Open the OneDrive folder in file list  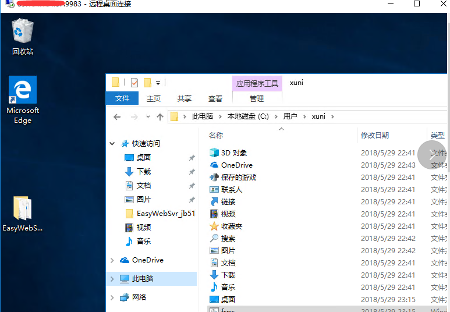236,165
